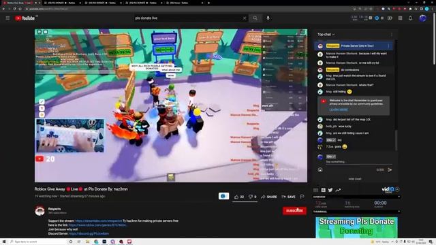Screen dimensions: 436x245
Task: Click the Say something chat input
Action: click(359, 162)
